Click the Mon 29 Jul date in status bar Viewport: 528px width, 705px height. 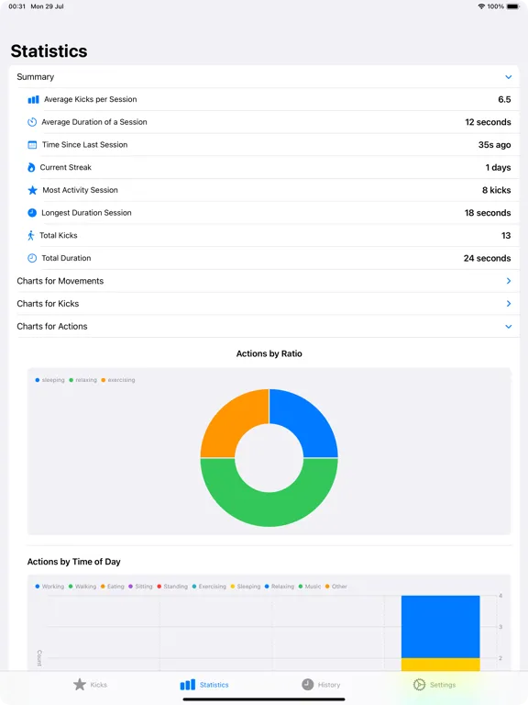47,6
